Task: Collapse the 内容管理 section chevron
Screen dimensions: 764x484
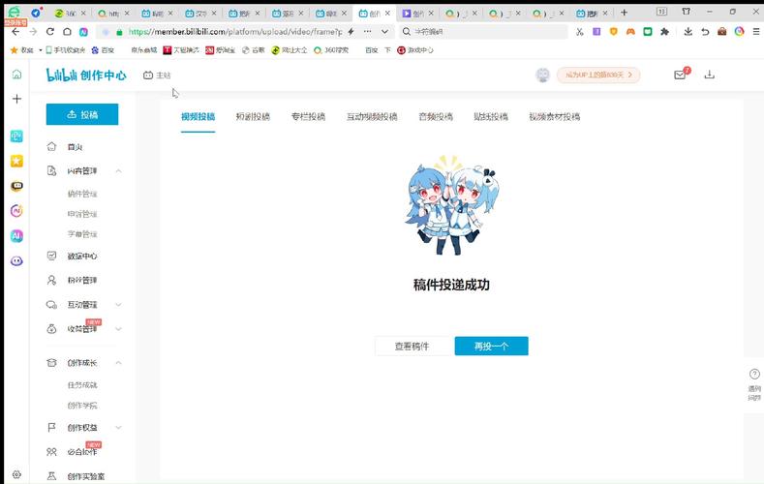Action: click(118, 171)
